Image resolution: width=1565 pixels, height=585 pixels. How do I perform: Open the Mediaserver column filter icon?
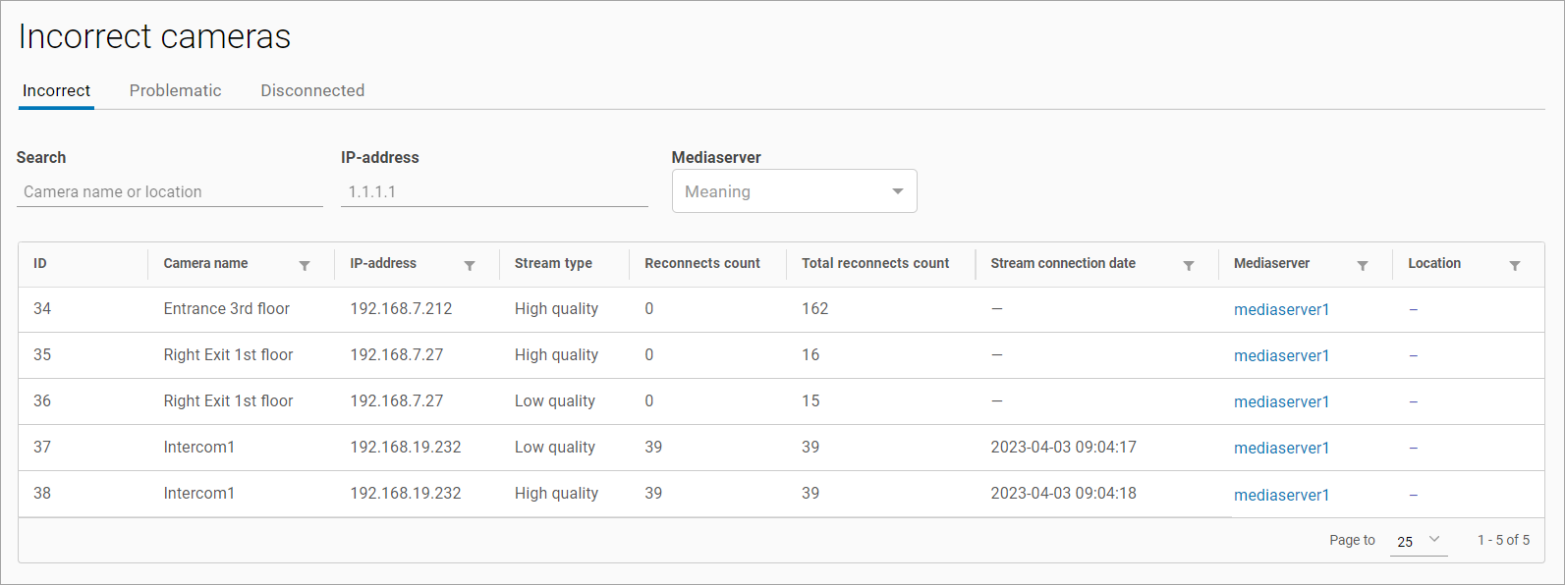pos(1363,266)
